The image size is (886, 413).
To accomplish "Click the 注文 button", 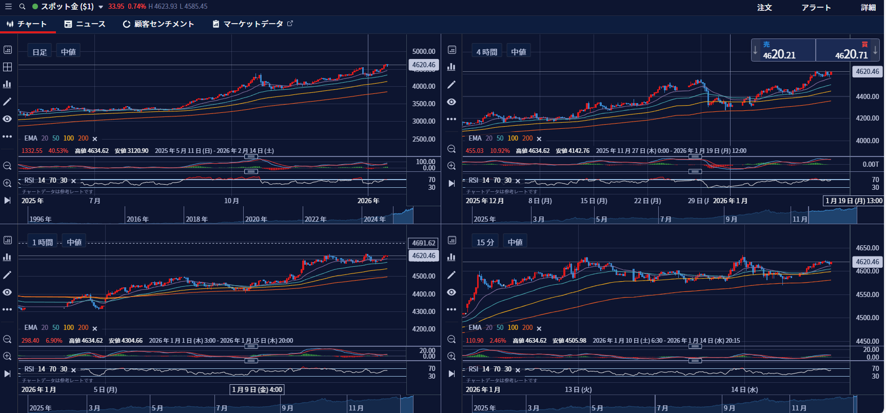I will [x=764, y=7].
